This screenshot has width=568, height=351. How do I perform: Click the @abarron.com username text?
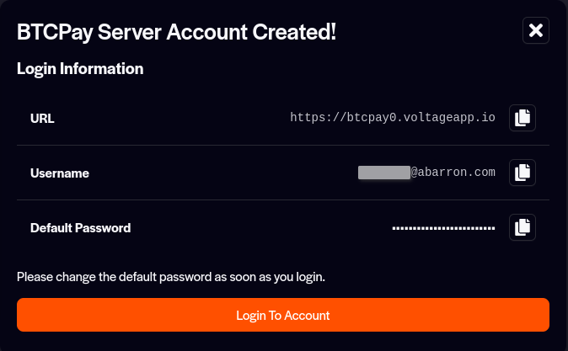[453, 173]
